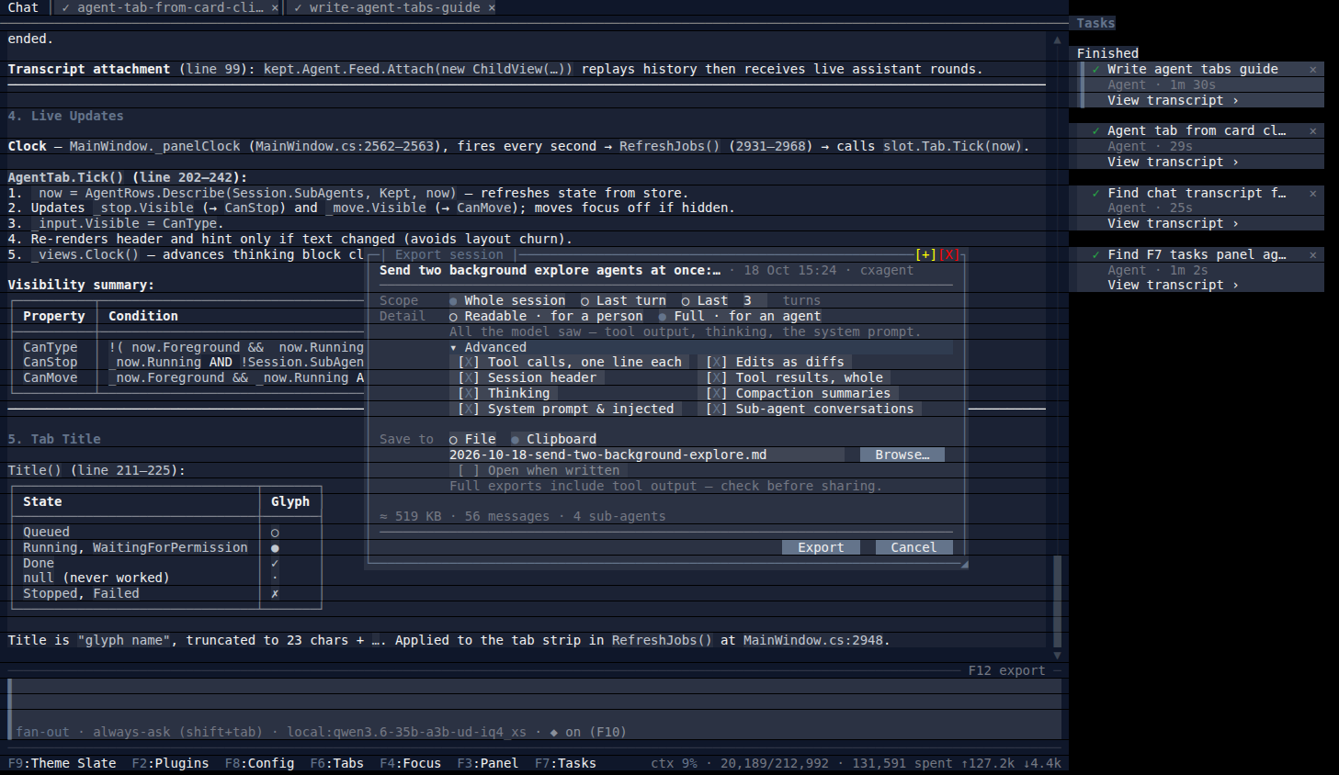1339x775 pixels.
Task: Switch to the Chat tab
Action: (x=23, y=7)
